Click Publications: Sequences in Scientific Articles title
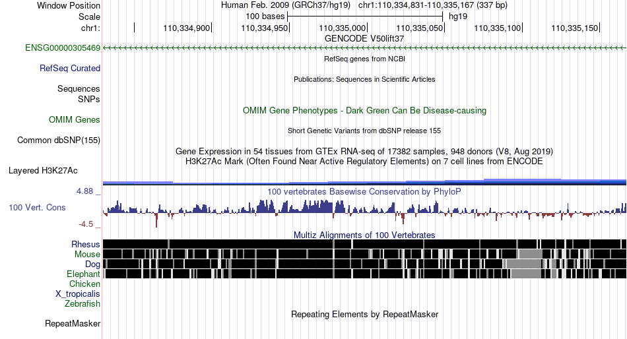Screen dimensions: 627x339 [364, 79]
